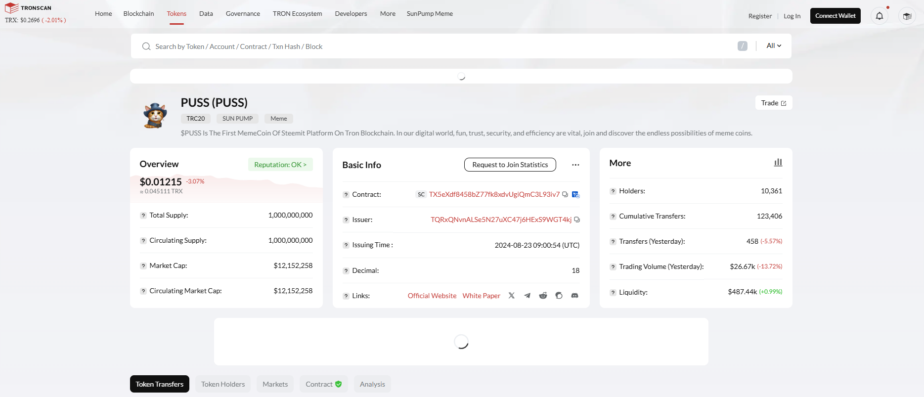Switch to the Contract tab
The width and height of the screenshot is (924, 397).
click(324, 384)
